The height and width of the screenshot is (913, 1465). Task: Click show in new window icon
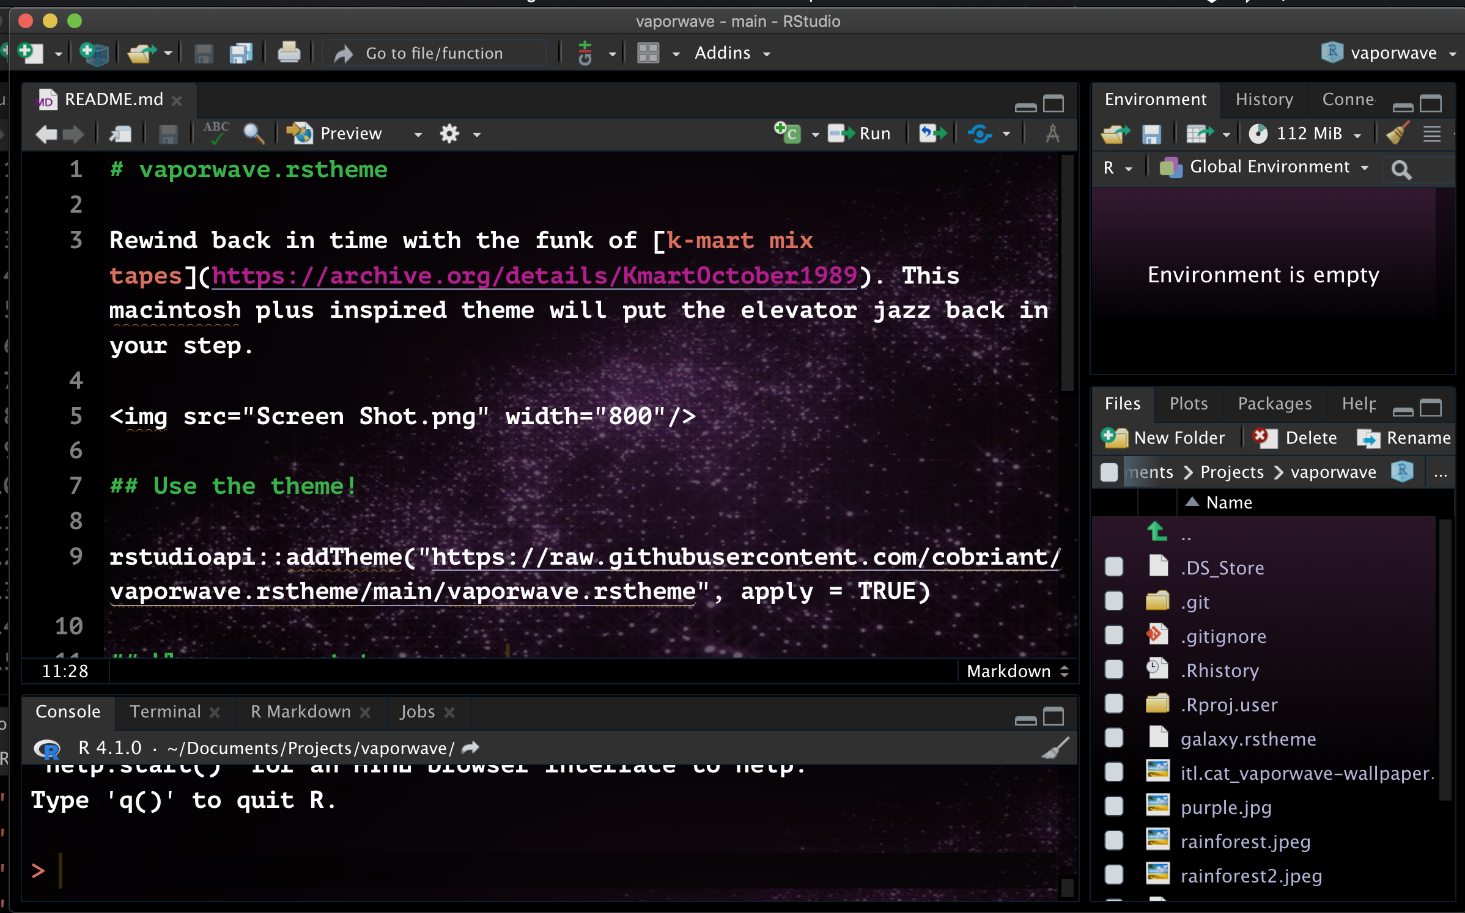pos(120,133)
